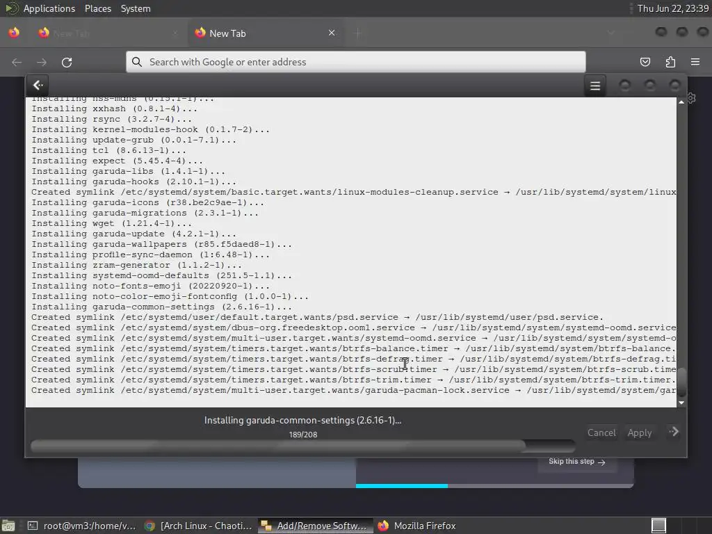Open the System menu
The width and height of the screenshot is (712, 534).
(136, 8)
